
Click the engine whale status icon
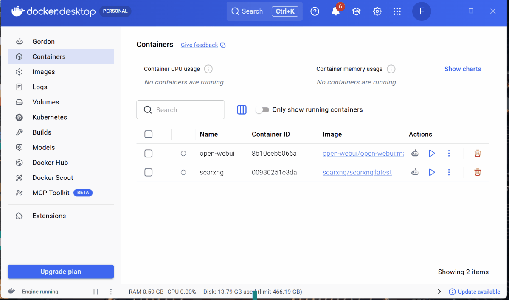11,291
